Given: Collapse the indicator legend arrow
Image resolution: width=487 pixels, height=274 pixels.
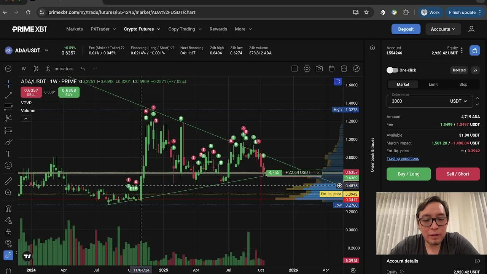Looking at the screenshot, I should click(25, 119).
